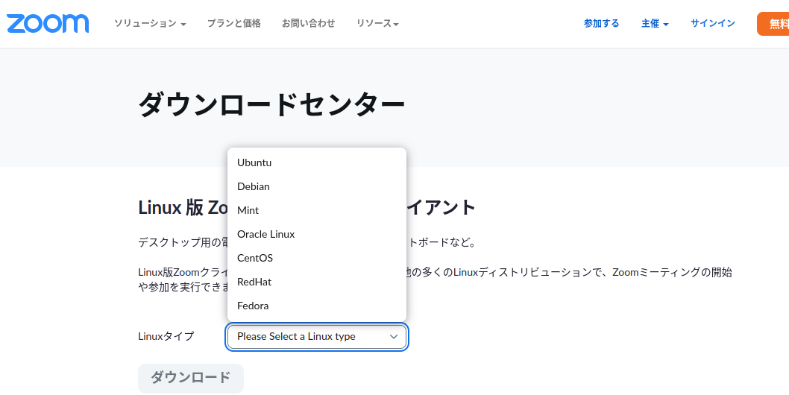Screen dimensions: 789x395
Task: Click the Zoom logo
Action: click(48, 24)
